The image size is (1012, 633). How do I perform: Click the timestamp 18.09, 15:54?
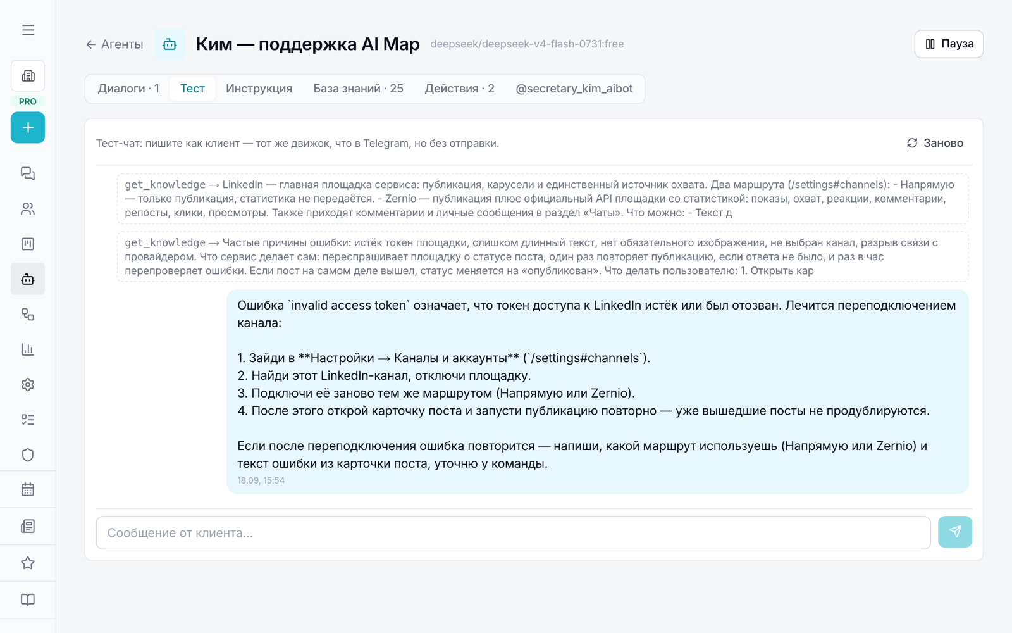(x=261, y=480)
